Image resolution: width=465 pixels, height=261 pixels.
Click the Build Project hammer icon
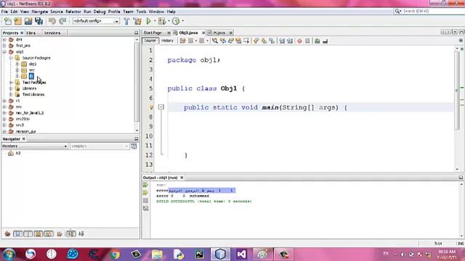[x=126, y=21]
